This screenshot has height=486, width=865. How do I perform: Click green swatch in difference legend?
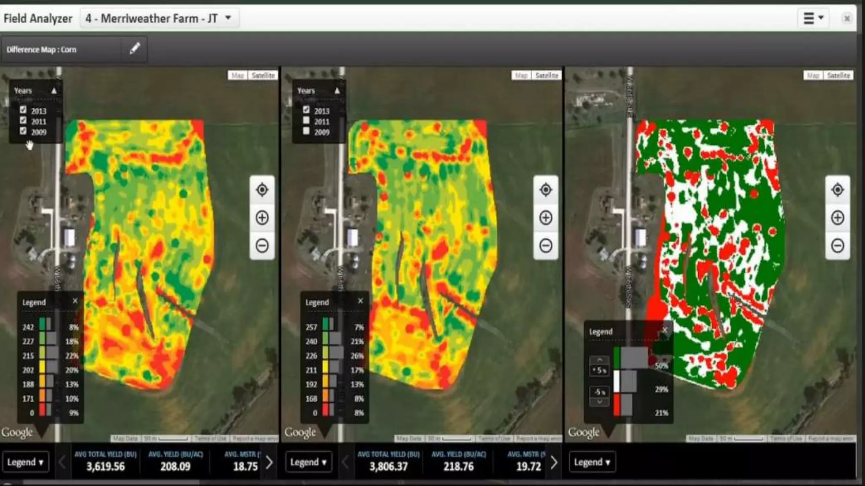point(617,357)
